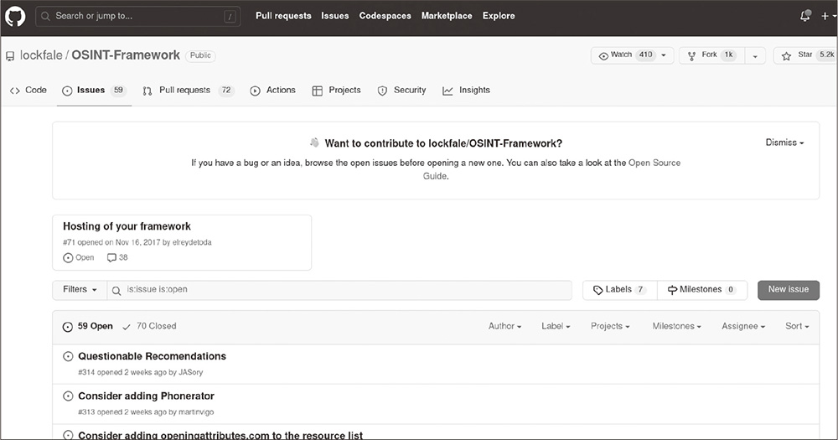Open the Insights tab
Image resolution: width=838 pixels, height=440 pixels.
click(473, 91)
